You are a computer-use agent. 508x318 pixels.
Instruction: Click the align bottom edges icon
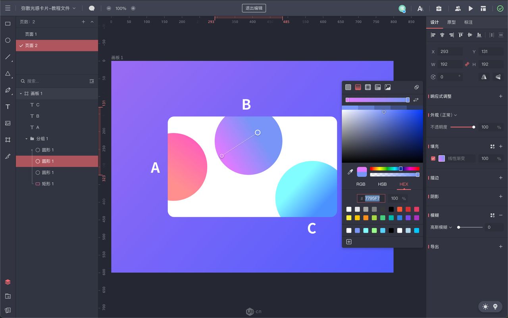[x=479, y=35]
